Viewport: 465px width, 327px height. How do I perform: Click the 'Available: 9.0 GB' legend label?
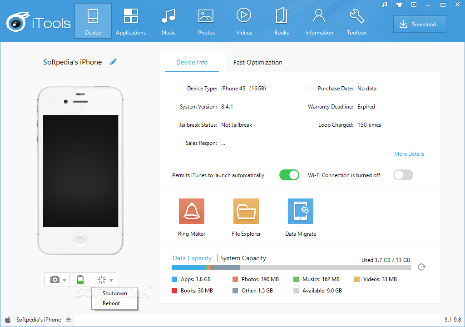[322, 291]
